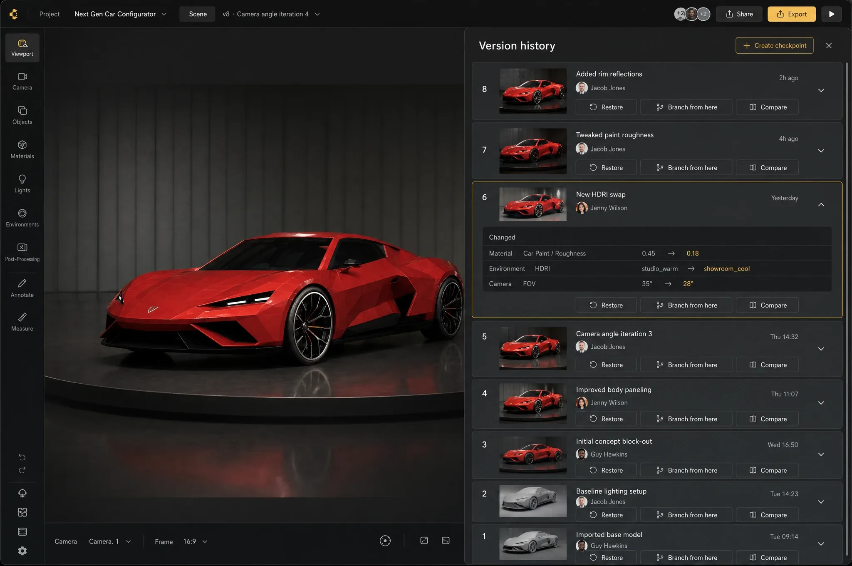Click the Project label in top bar

coord(50,14)
